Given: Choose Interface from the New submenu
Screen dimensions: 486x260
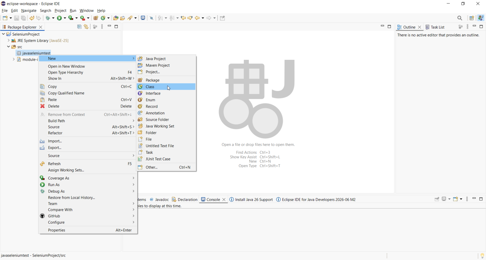Looking at the screenshot, I should (166, 94).
